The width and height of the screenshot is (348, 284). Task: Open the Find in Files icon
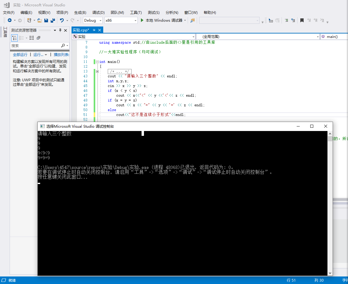(x=193, y=20)
